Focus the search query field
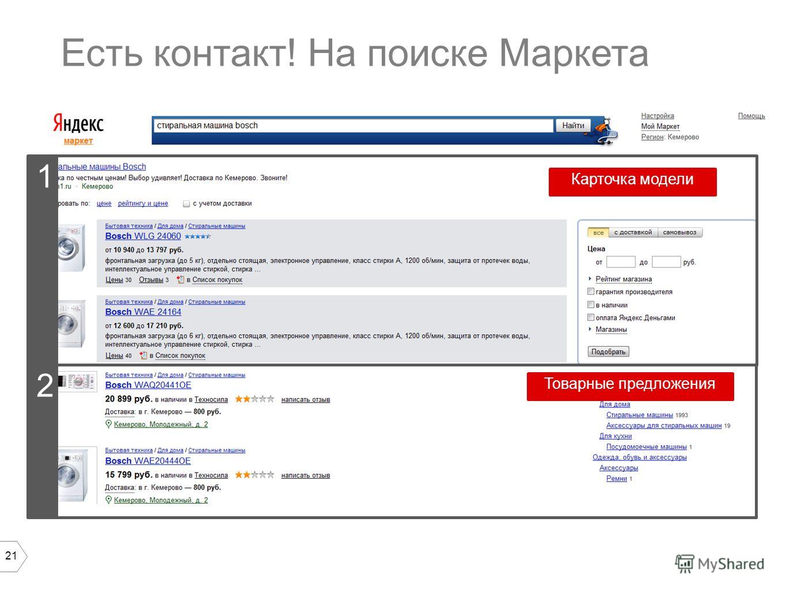Screen dimensions: 786x590 (353, 126)
